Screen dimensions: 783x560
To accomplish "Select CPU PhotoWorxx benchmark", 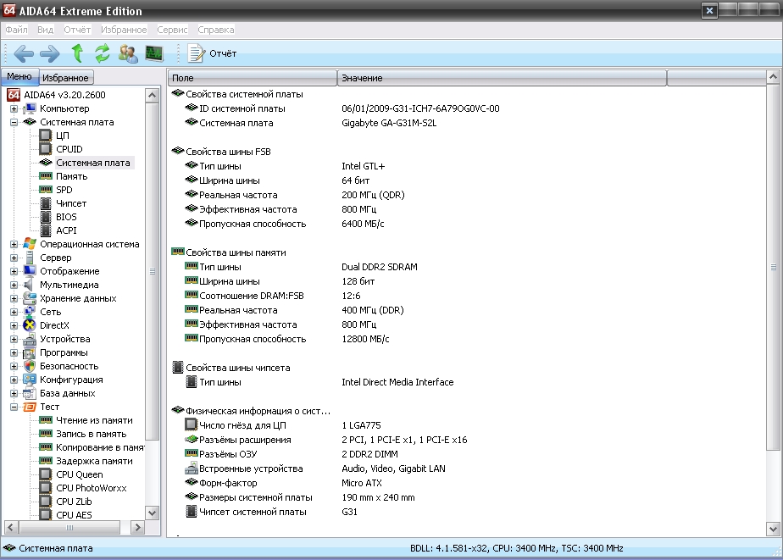I will tap(92, 488).
